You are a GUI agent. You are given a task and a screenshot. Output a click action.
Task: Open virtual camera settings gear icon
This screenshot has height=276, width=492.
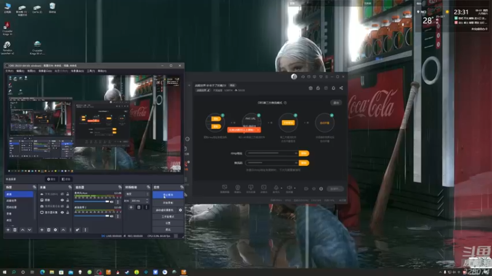click(x=180, y=210)
